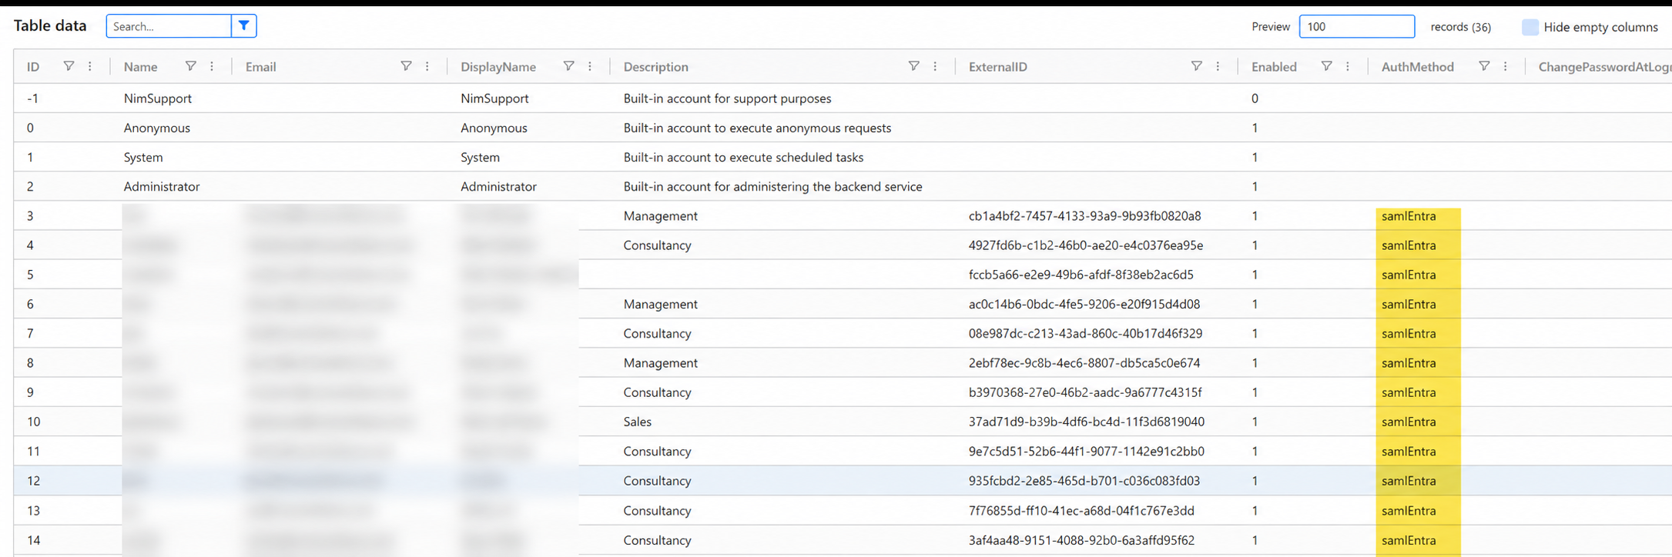The image size is (1672, 557).
Task: Open the Name column options menu
Action: tap(212, 66)
